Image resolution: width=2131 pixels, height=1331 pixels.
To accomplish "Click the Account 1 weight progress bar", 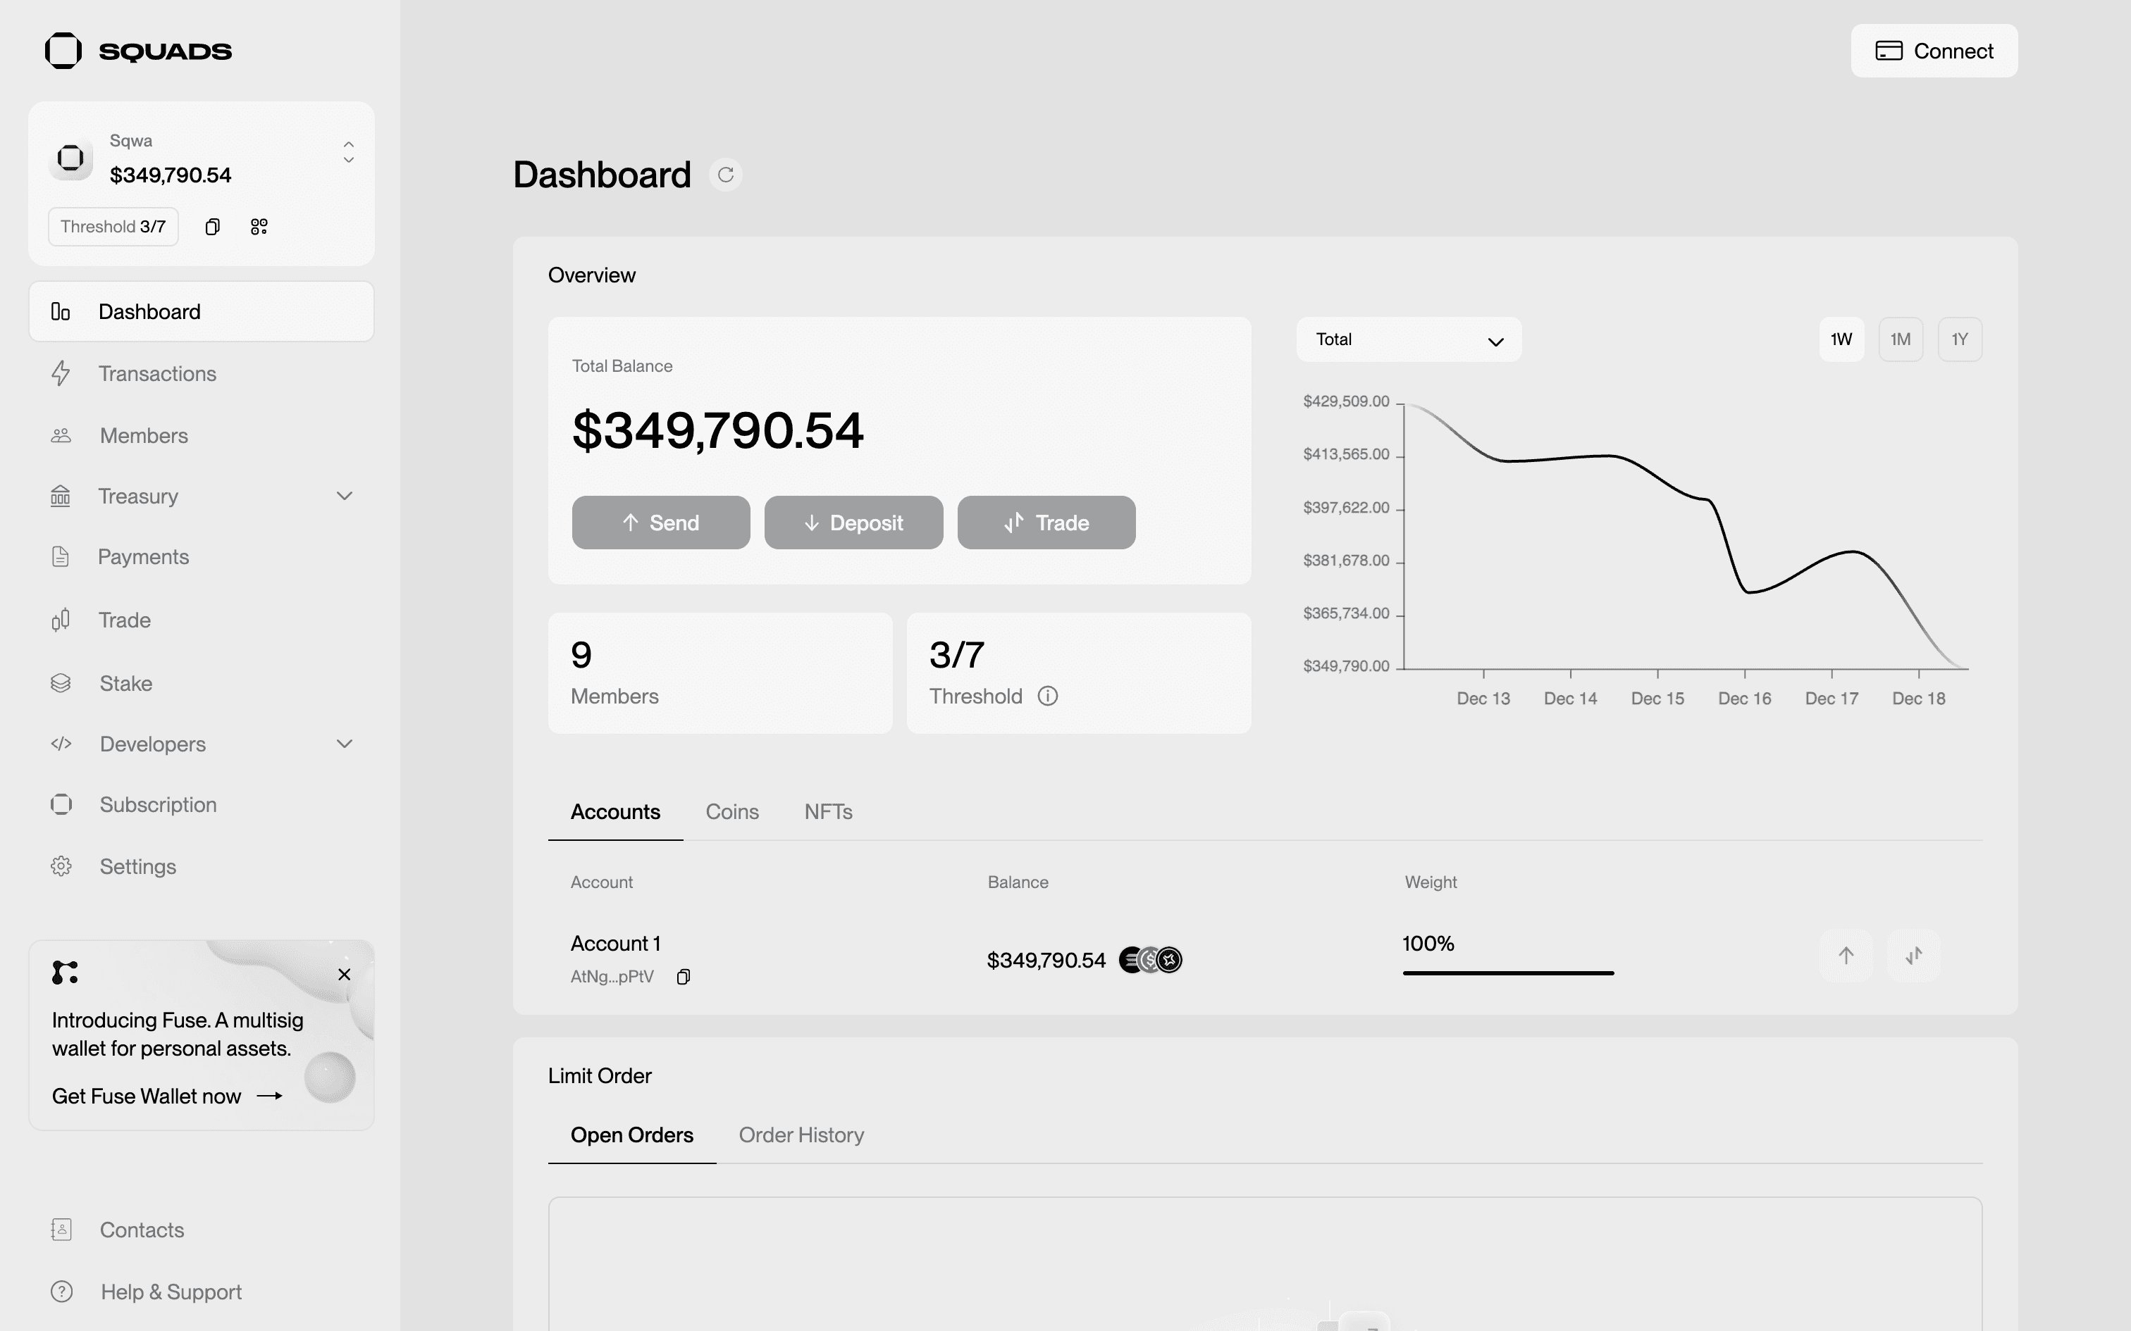I will (x=1507, y=973).
